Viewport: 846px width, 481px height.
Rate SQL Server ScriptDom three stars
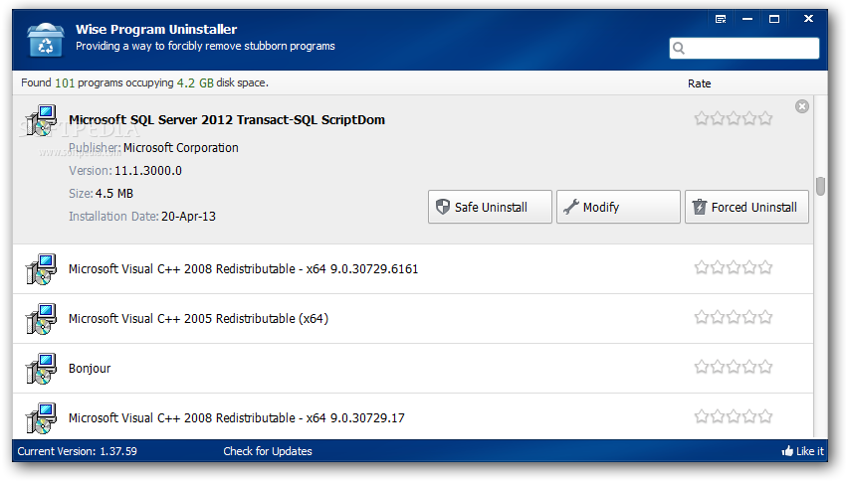(x=734, y=118)
